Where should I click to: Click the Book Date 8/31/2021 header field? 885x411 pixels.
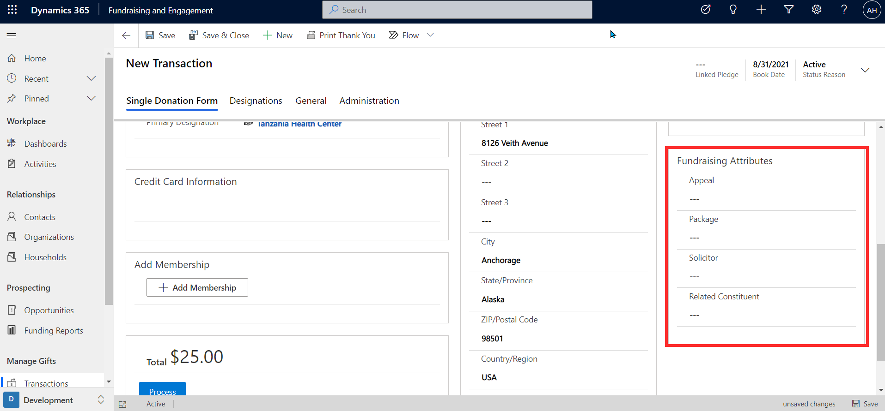click(x=771, y=69)
